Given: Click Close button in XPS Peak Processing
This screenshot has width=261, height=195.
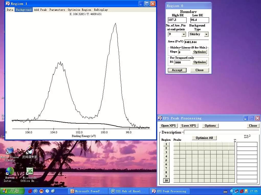Looking at the screenshot, I should (253, 126).
